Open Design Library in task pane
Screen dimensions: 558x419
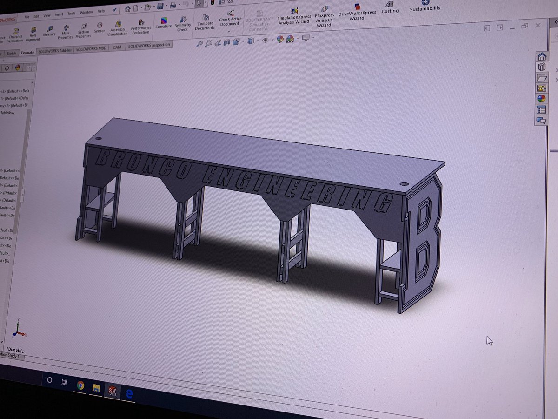(x=541, y=68)
